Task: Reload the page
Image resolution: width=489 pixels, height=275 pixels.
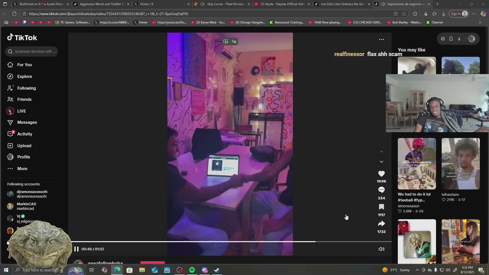Action: point(14,14)
